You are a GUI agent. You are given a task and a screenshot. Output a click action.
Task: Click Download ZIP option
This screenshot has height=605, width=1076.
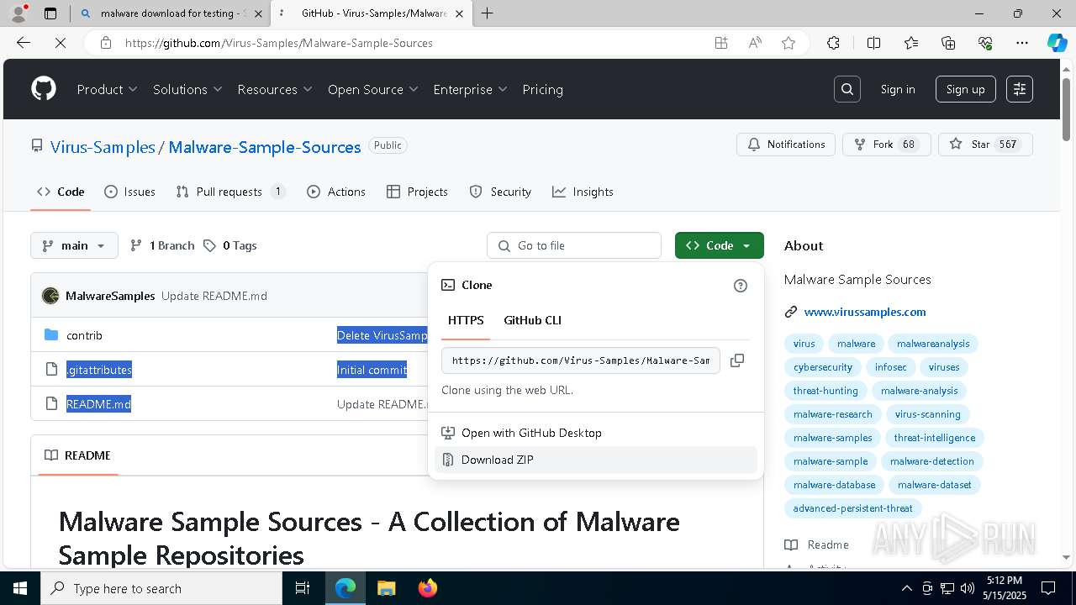click(x=596, y=460)
